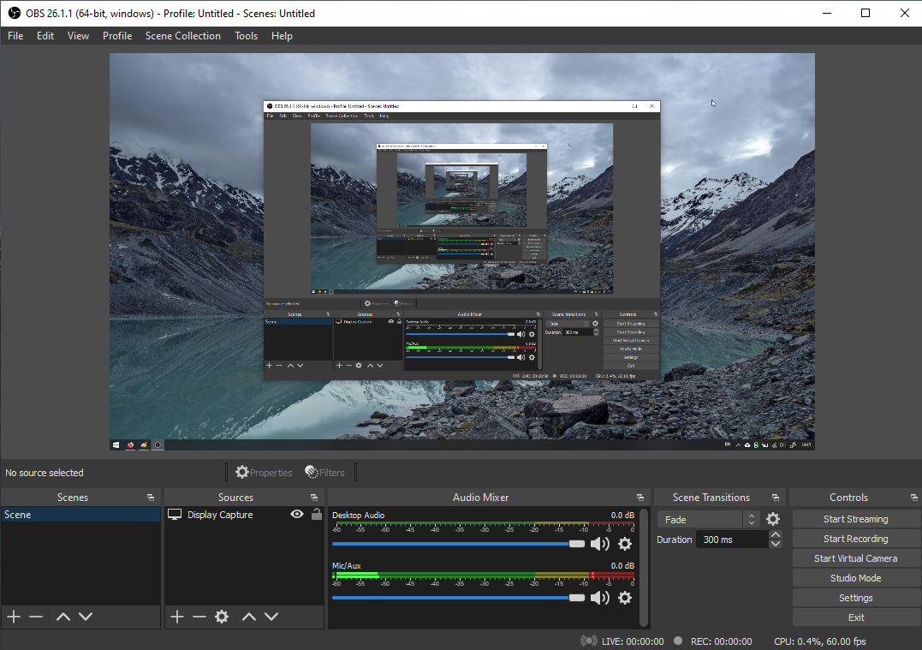Open Desktop Audio settings gear
The image size is (922, 650).
tap(625, 544)
